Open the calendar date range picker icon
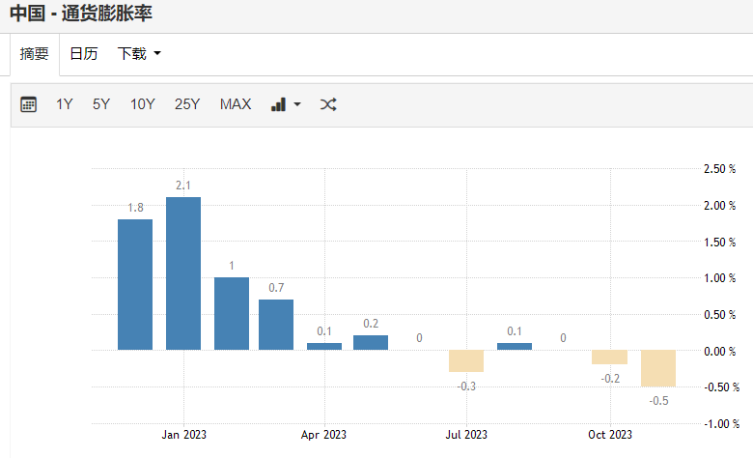Viewport: 753px width, 458px height. point(29,104)
